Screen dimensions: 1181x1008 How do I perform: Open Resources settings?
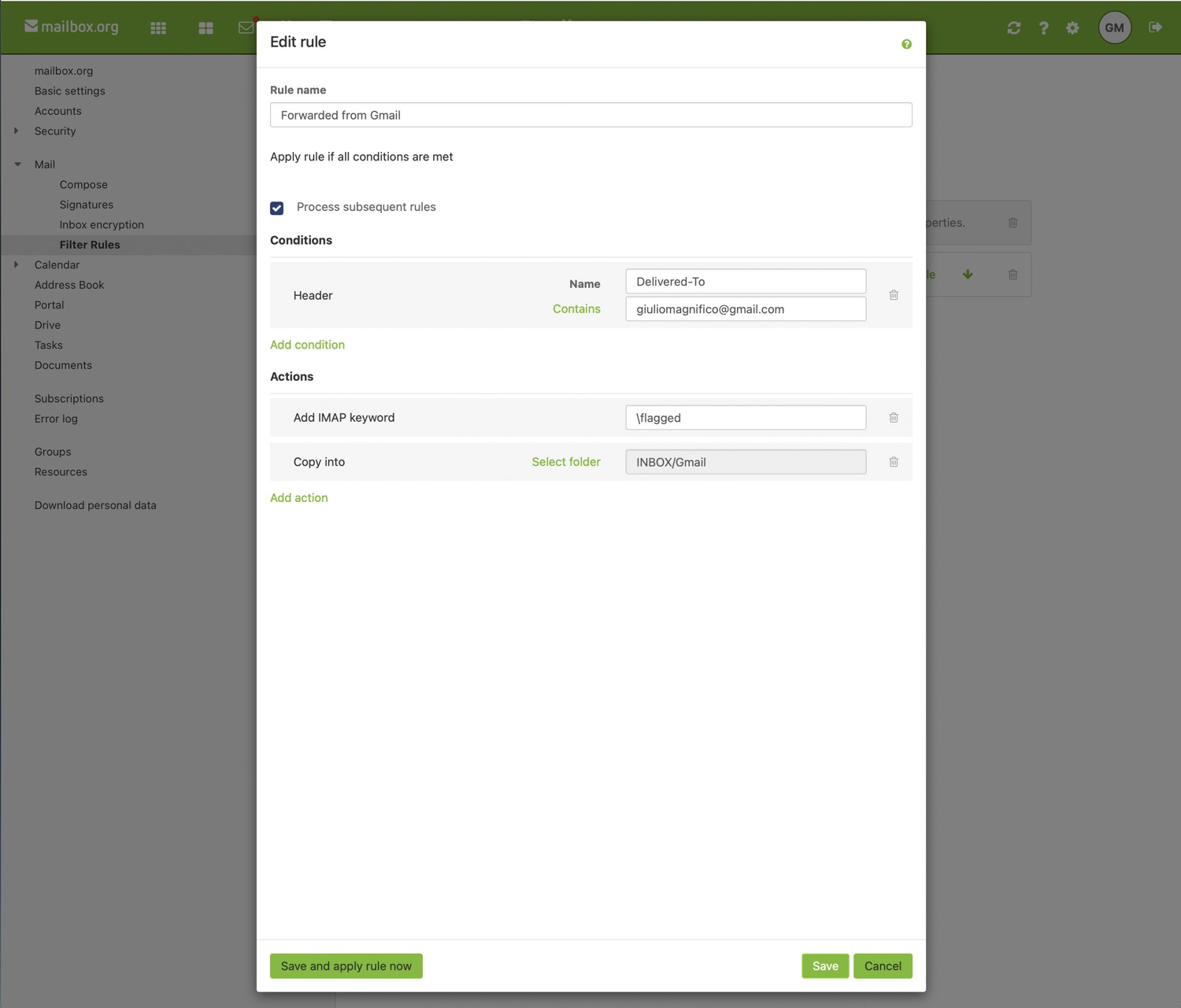(x=61, y=472)
